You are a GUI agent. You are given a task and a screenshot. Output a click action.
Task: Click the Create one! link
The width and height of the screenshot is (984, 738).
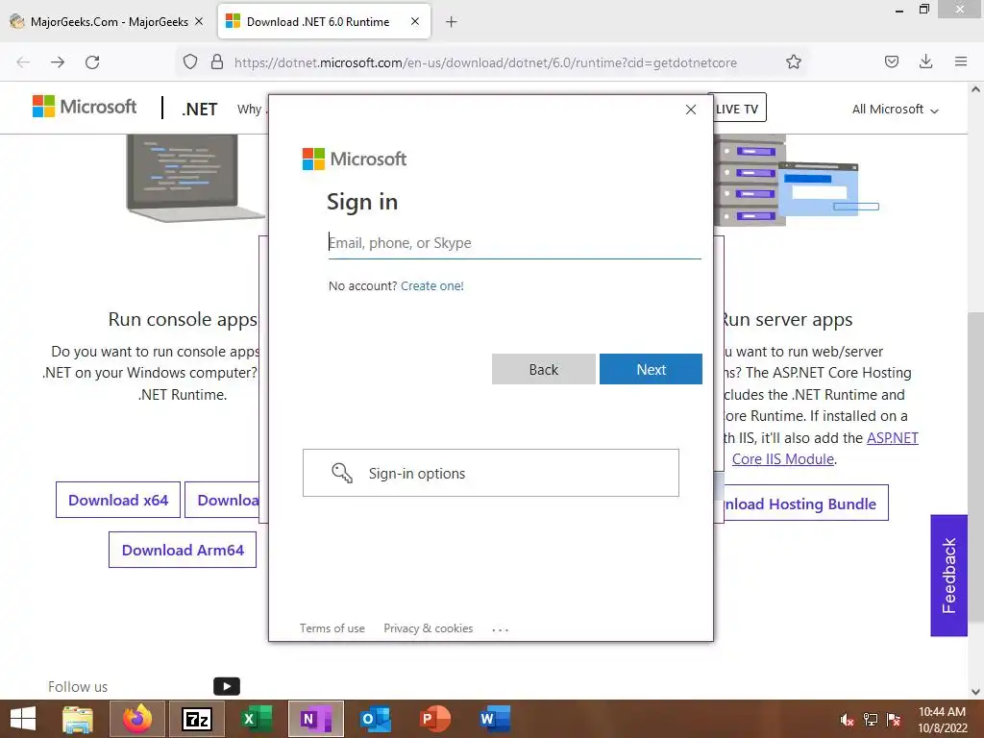tap(431, 286)
